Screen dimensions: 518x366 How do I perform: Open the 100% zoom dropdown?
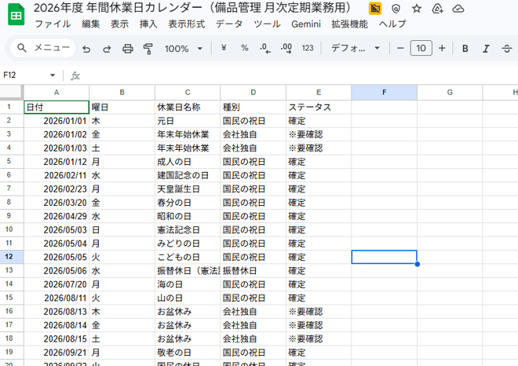click(x=181, y=49)
